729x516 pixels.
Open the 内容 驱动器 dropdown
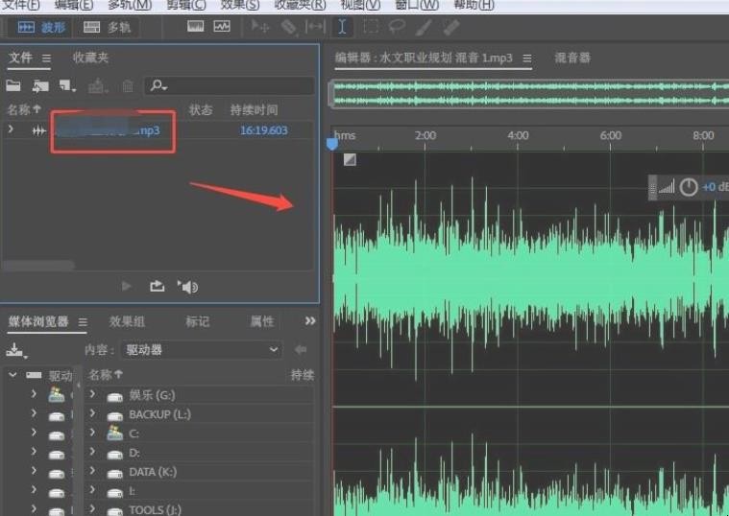[202, 350]
